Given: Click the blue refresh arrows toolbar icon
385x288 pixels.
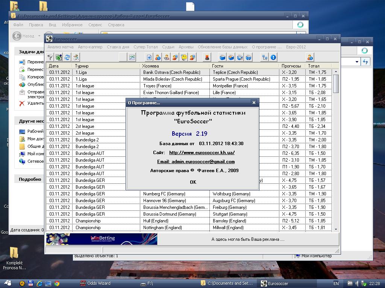Looking at the screenshot, I should click(x=67, y=57).
